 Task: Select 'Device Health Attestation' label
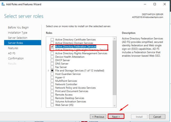[70, 57]
